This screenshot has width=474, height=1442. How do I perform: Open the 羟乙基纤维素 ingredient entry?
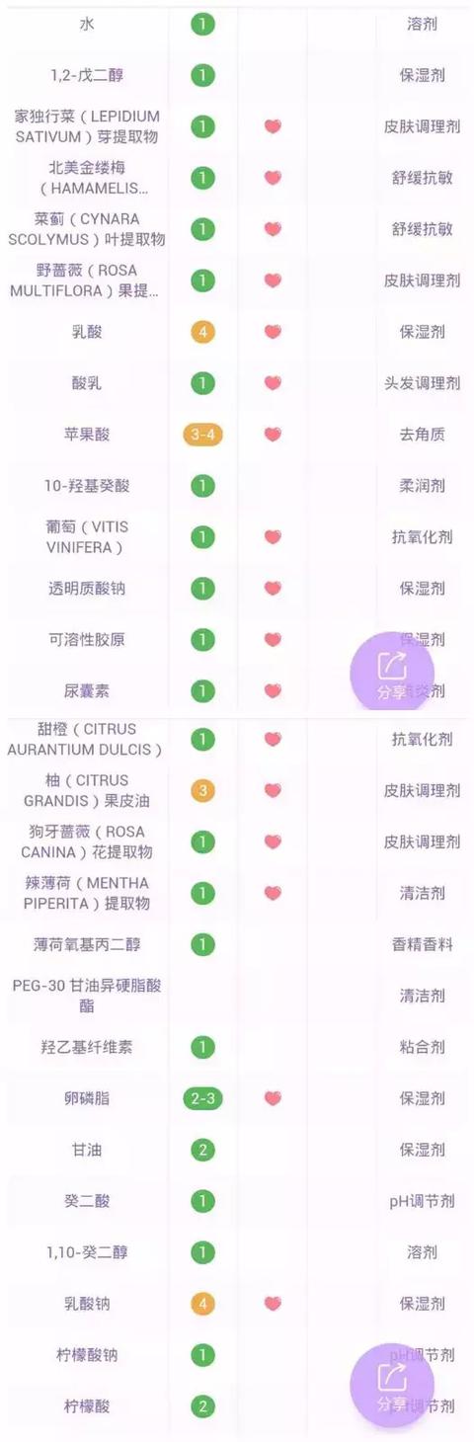[x=87, y=1047]
